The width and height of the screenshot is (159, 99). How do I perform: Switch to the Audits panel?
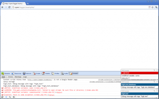(64, 74)
